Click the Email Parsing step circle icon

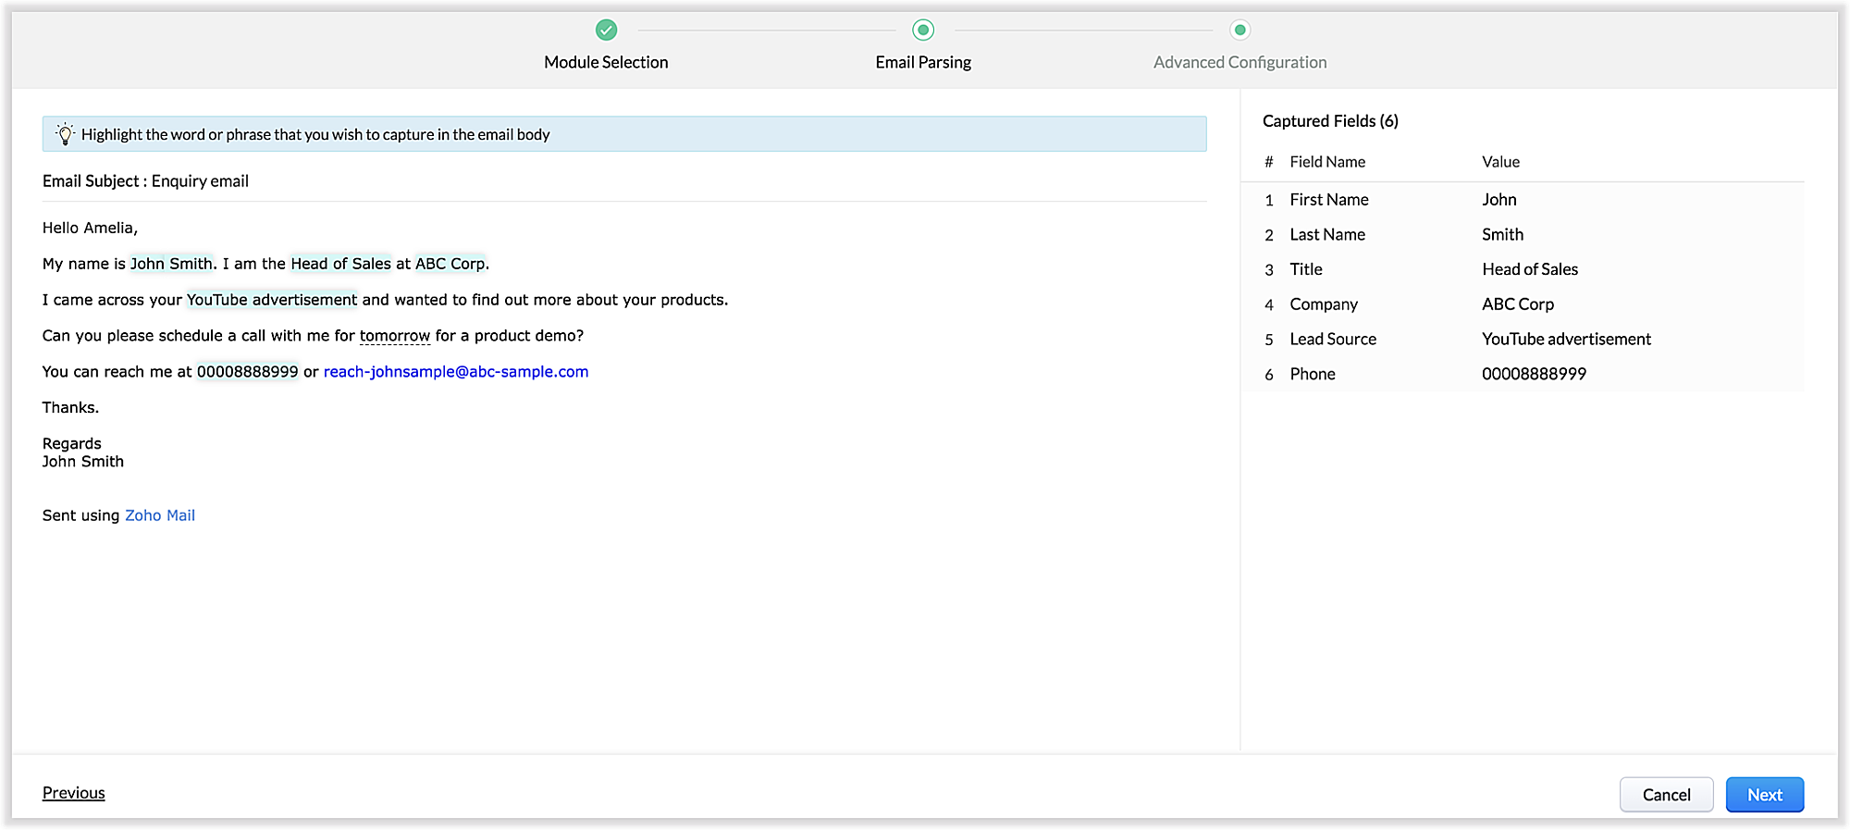click(922, 31)
